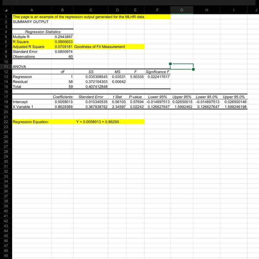Viewport: 259px width, 259px height.
Task: Click the 'Observations' label
Action: (24, 57)
